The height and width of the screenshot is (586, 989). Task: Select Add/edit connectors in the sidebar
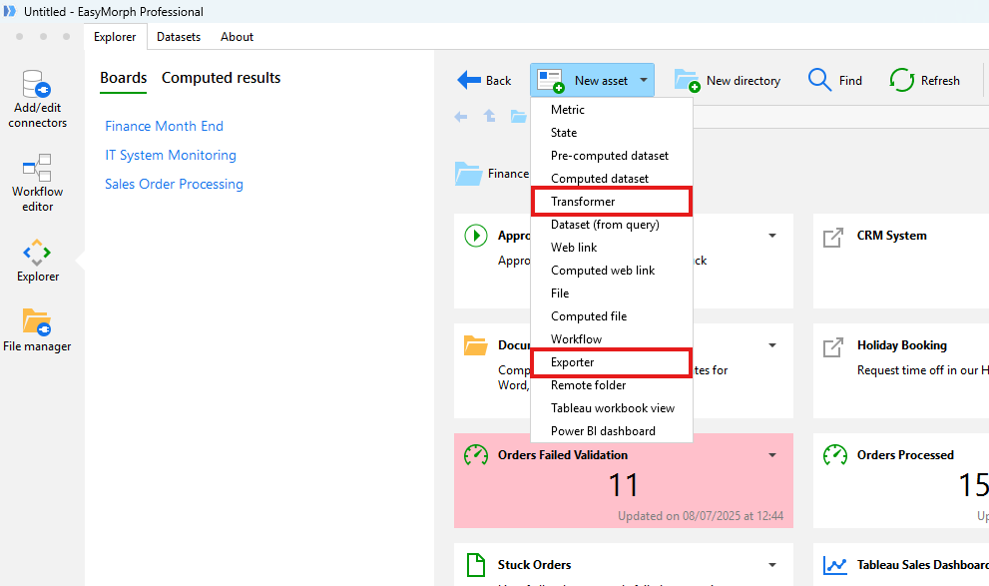click(x=37, y=97)
